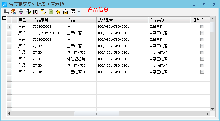The height and width of the screenshot is (121, 220).
Task: Open find with the binoculars icon
Action: pyautogui.click(x=36, y=12)
